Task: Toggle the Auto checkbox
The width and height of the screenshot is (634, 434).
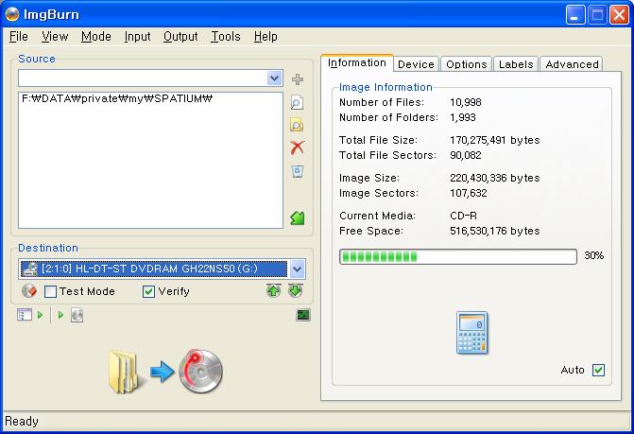Action: 598,370
